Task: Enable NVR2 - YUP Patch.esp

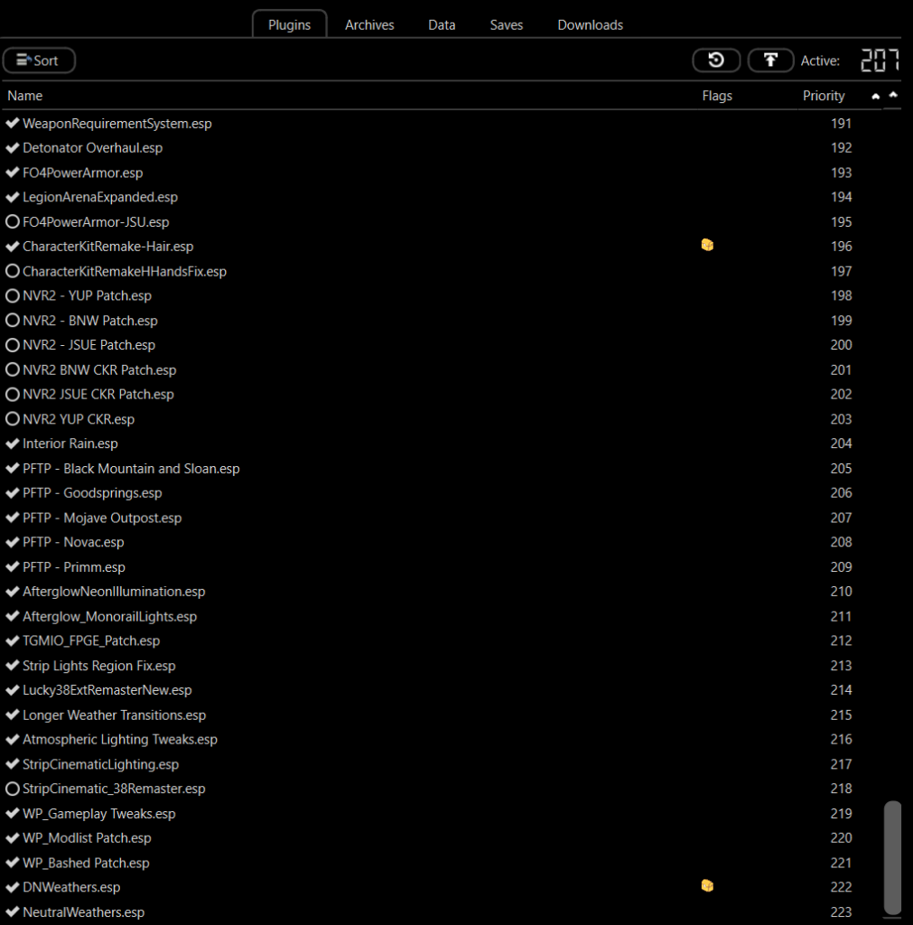Action: (x=13, y=295)
